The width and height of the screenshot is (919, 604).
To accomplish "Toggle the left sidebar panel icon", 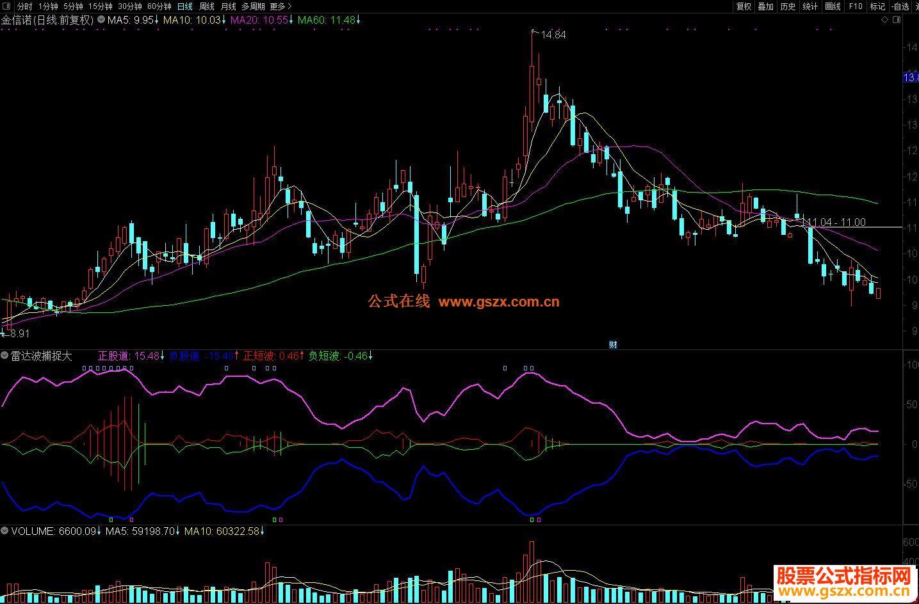I will click(7, 6).
